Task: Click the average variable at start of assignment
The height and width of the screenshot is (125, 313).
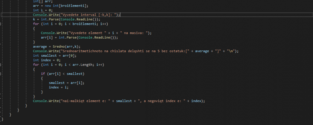Action: tap(40, 47)
